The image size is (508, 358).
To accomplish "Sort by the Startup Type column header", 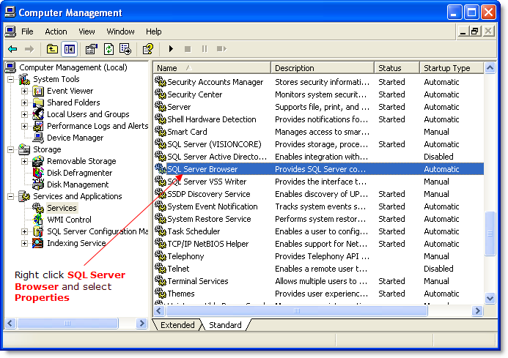I will [x=452, y=68].
